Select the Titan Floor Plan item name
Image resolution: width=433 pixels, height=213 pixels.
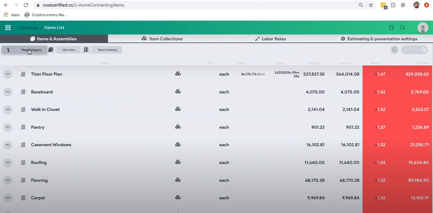pyautogui.click(x=47, y=74)
